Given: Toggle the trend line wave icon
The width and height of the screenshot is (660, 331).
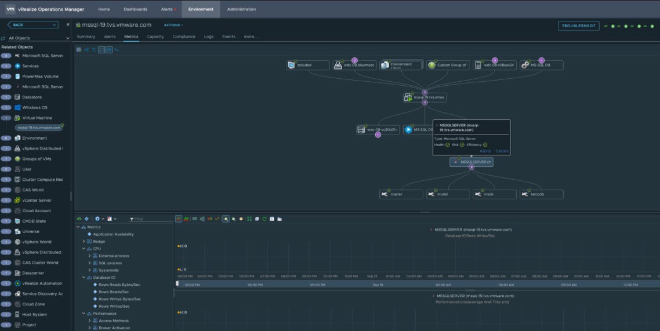Looking at the screenshot, I should [217, 219].
